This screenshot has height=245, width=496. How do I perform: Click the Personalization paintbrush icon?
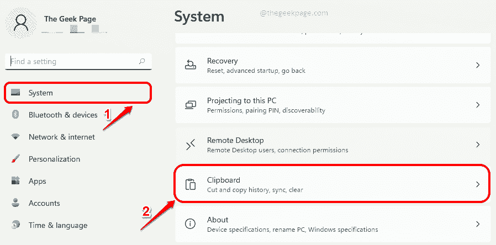17,159
